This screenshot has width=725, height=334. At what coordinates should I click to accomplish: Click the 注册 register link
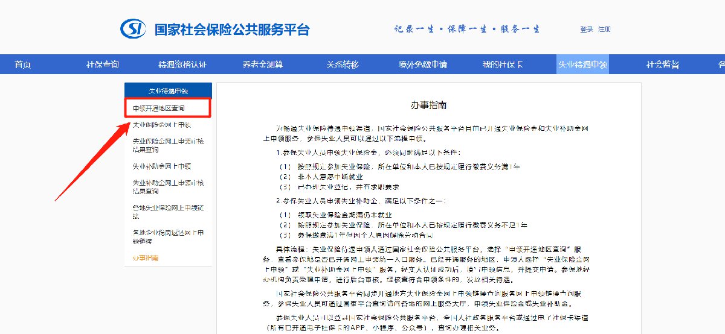[604, 30]
